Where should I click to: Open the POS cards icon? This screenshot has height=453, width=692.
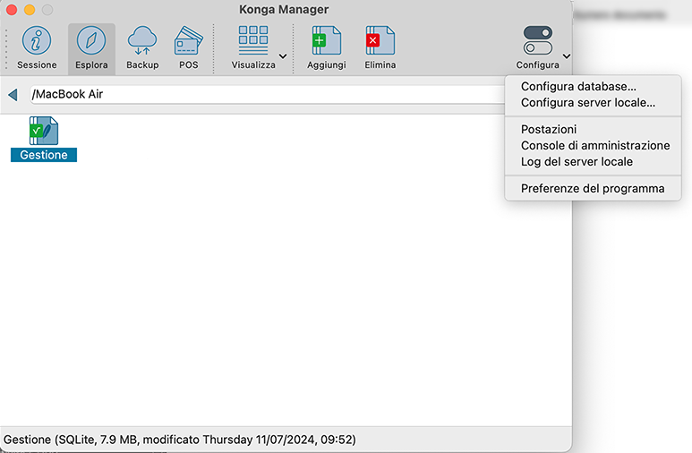188,41
